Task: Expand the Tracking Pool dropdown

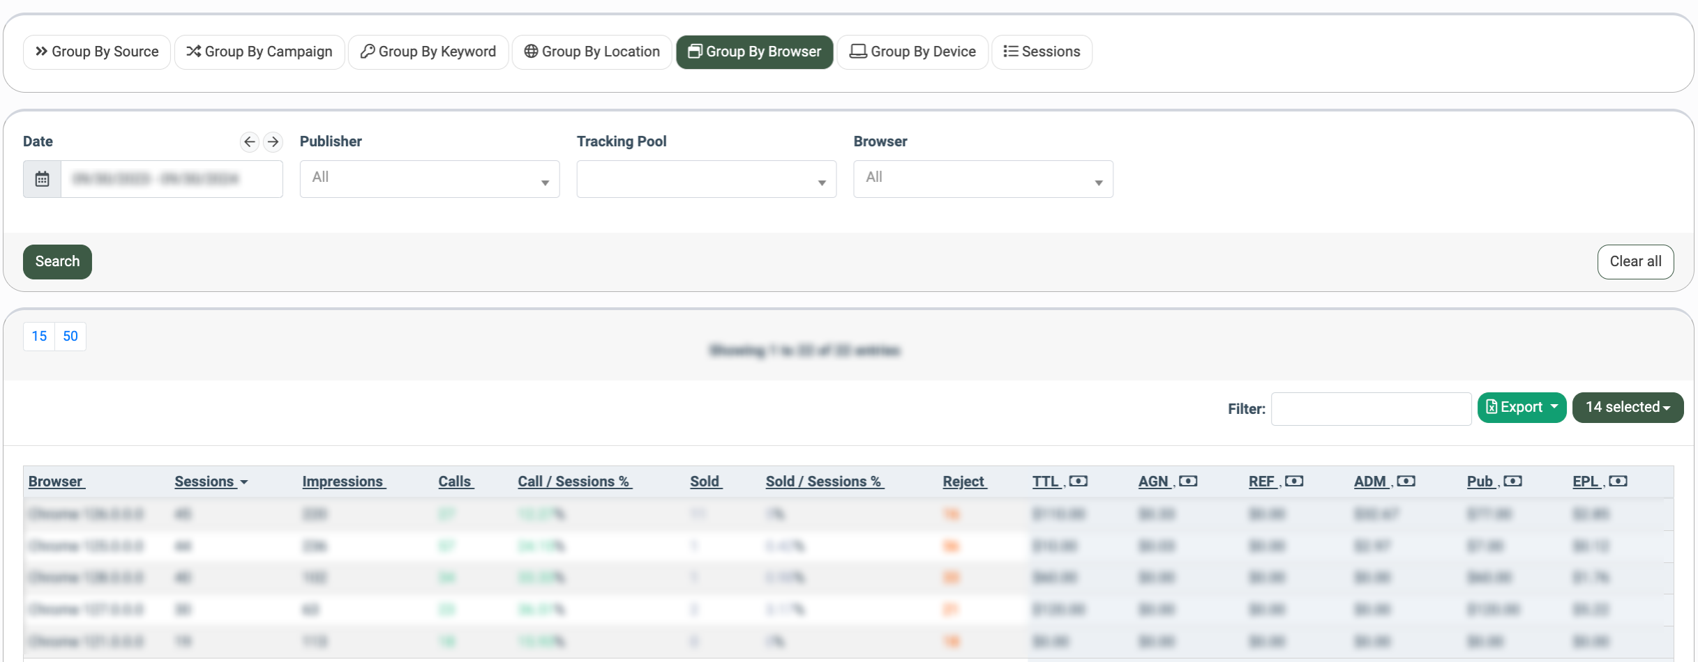Action: pos(706,179)
